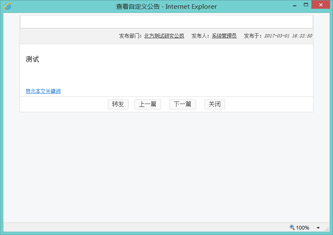Click the 发布部门 label
This screenshot has height=235, width=333.
pos(130,36)
